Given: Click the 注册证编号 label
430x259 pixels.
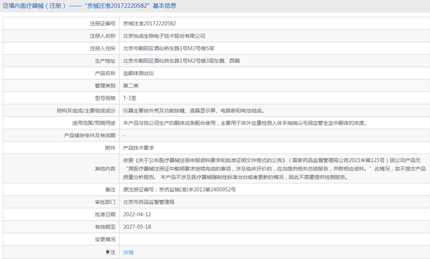Looking at the screenshot, I should [x=103, y=24].
